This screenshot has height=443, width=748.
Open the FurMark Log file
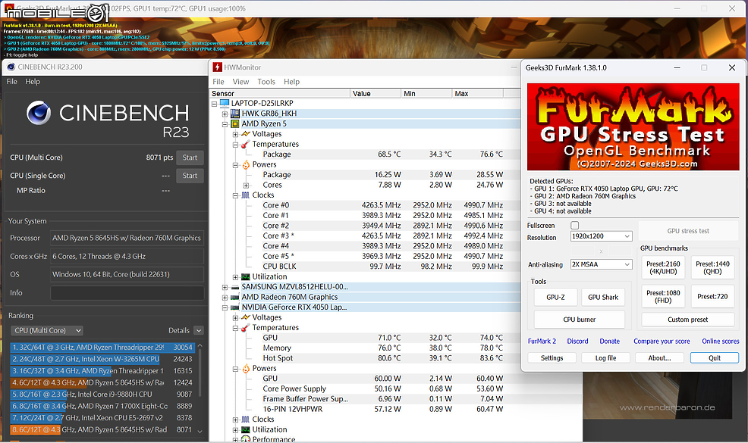(x=606, y=357)
